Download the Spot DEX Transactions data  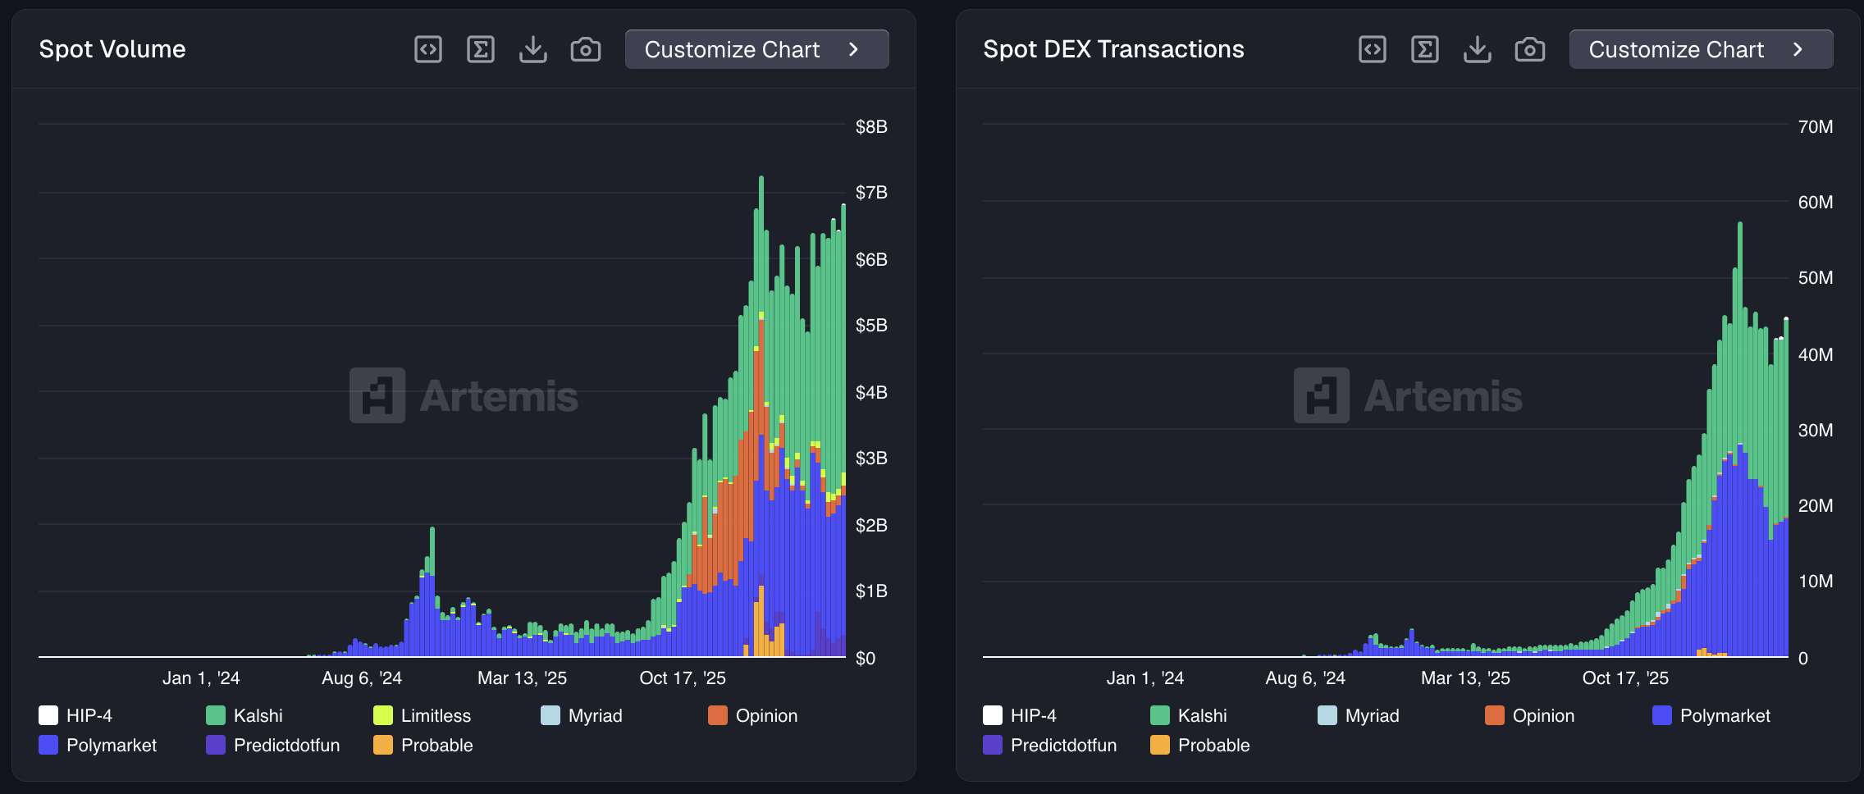coord(1478,49)
